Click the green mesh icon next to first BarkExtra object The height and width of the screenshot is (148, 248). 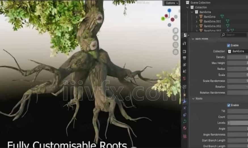pyautogui.click(x=222, y=16)
